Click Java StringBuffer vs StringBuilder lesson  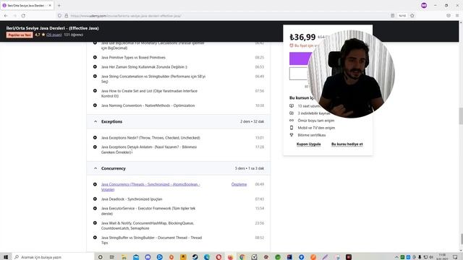pyautogui.click(x=151, y=240)
